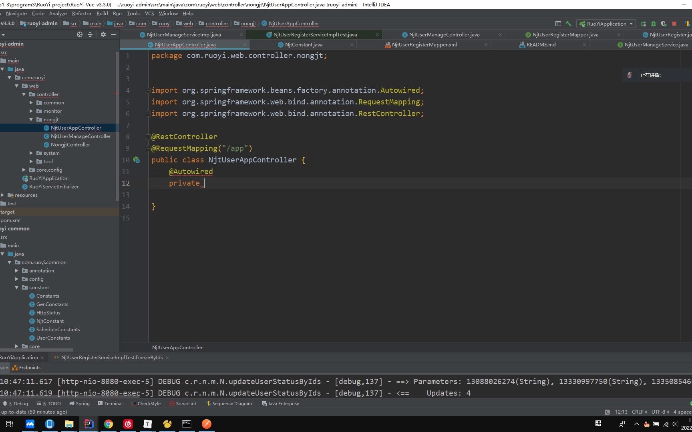
Task: Close the README.md editor tab
Action: [584, 45]
